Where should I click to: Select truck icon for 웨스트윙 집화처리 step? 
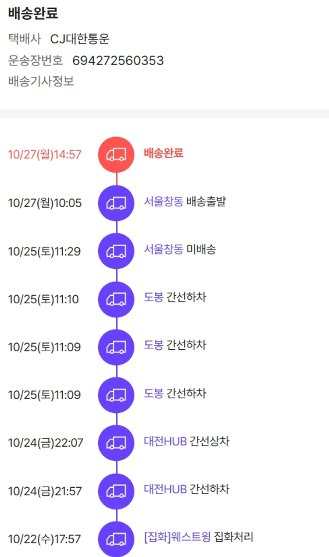click(116, 539)
